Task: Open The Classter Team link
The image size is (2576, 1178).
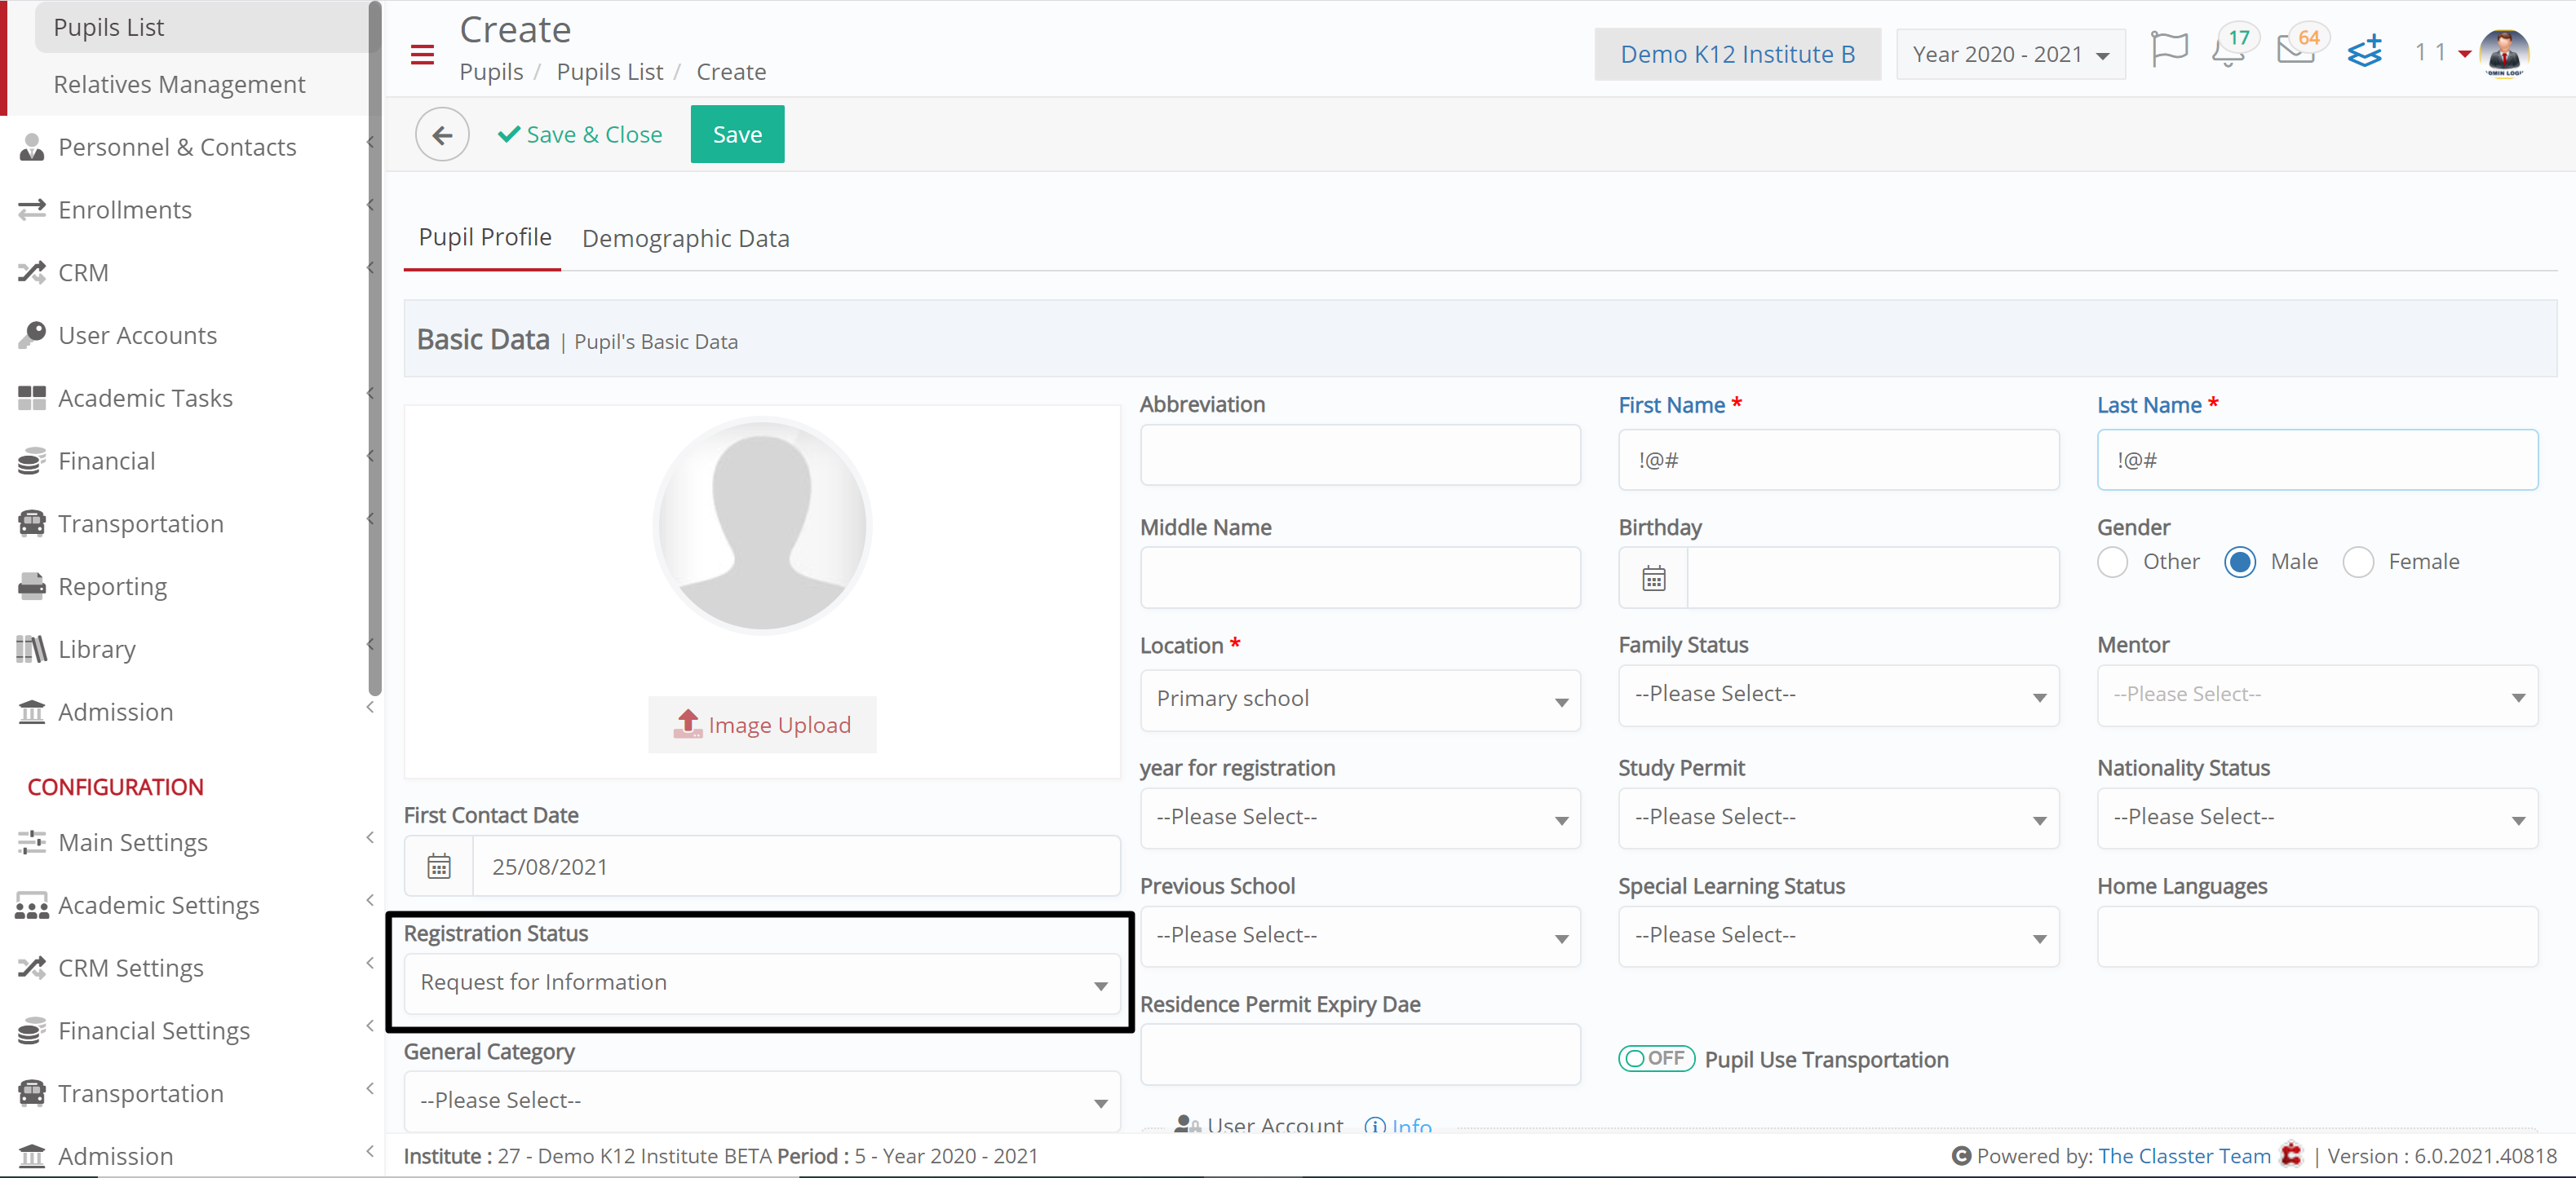Action: tap(2184, 1156)
